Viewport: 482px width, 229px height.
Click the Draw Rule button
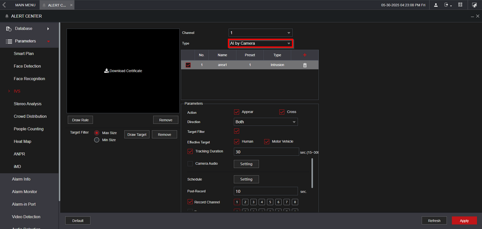80,120
